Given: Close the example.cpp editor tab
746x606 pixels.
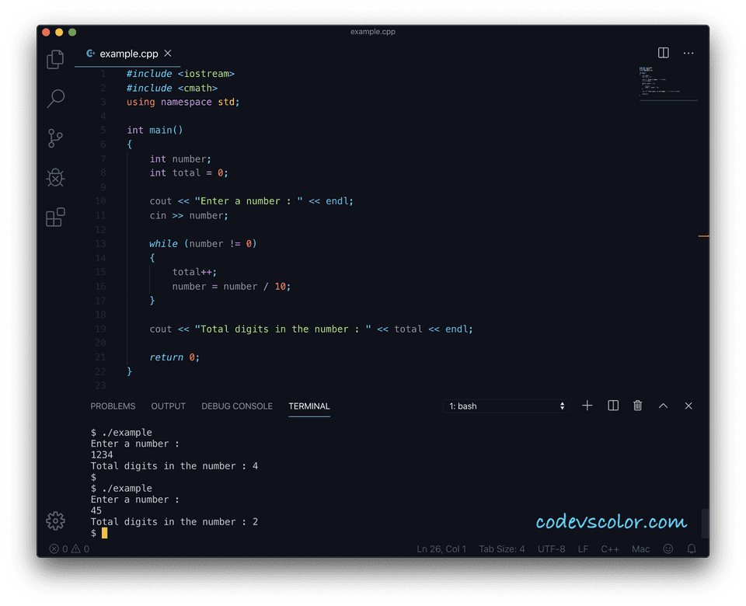Looking at the screenshot, I should (168, 54).
